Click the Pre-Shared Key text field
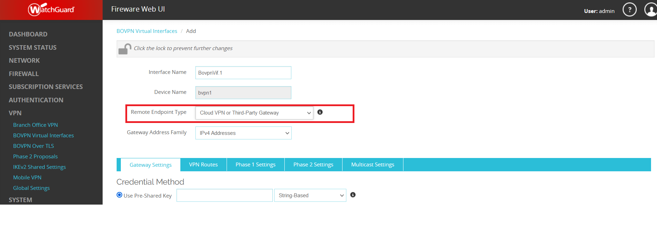Screen dimensions: 657x227 point(224,195)
